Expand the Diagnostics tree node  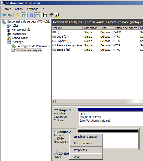[x=4, y=34]
